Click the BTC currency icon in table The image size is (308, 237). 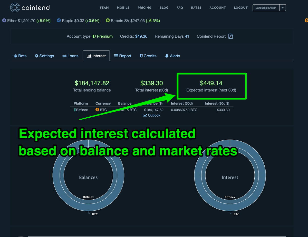pyautogui.click(x=97, y=110)
